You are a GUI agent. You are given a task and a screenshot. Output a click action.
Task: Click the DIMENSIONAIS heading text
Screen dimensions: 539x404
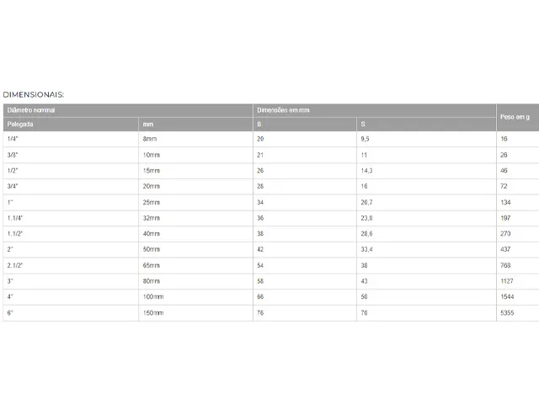pos(34,95)
